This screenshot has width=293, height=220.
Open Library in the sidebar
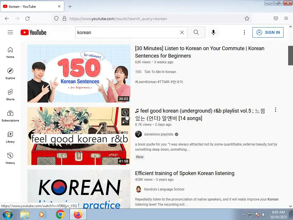[10, 137]
